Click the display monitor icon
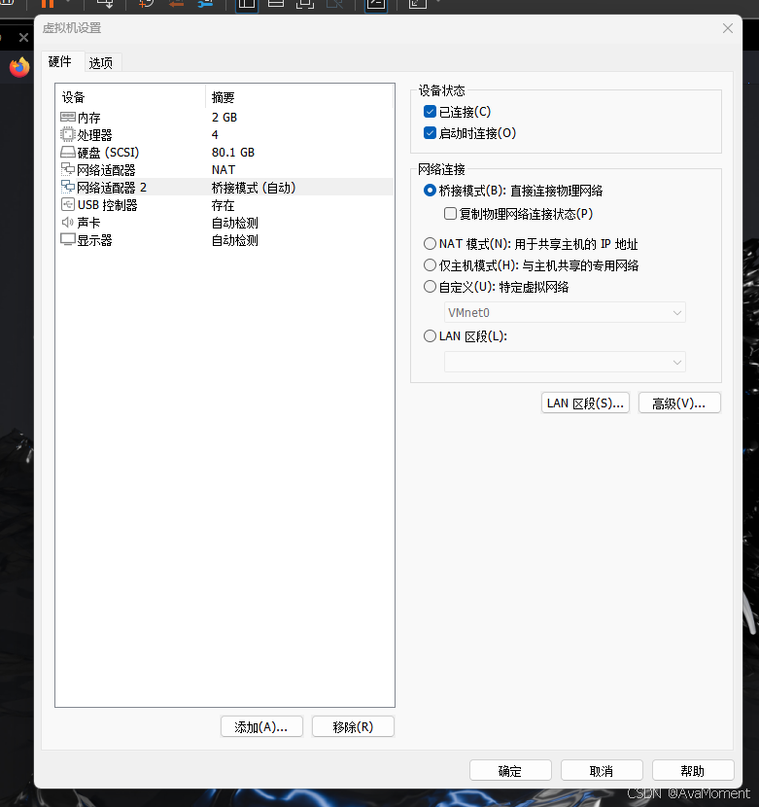Viewport: 759px width, 807px height. point(67,240)
